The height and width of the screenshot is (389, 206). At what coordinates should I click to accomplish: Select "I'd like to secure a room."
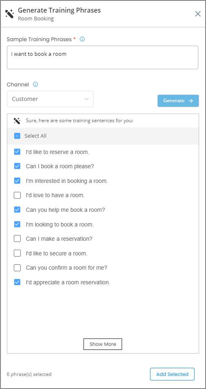click(x=17, y=253)
